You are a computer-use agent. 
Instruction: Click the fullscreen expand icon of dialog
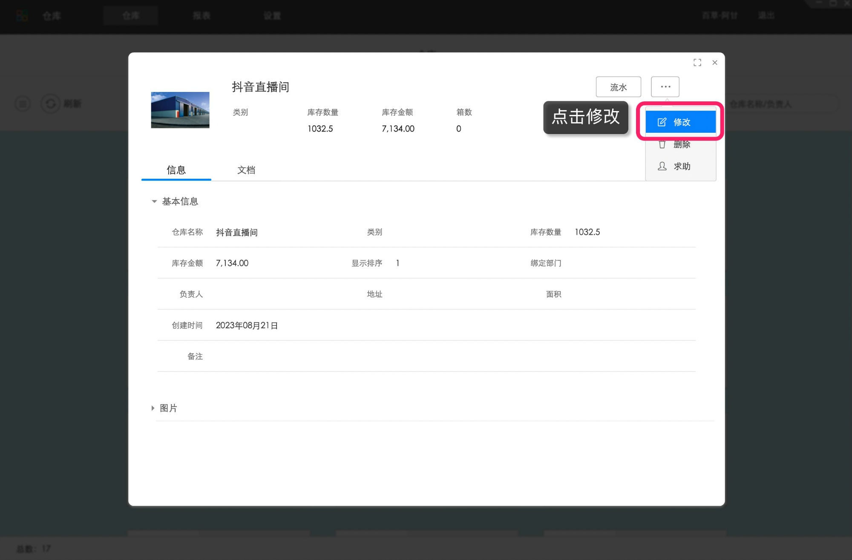pos(697,63)
